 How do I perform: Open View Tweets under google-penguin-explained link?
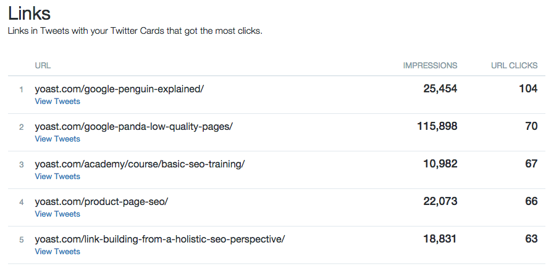pos(57,102)
